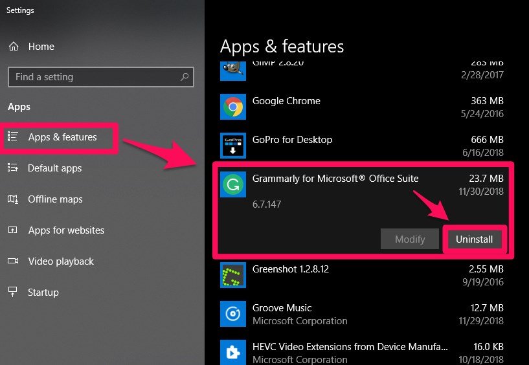Click the Apps & features page heading
The width and height of the screenshot is (529, 365).
click(282, 46)
